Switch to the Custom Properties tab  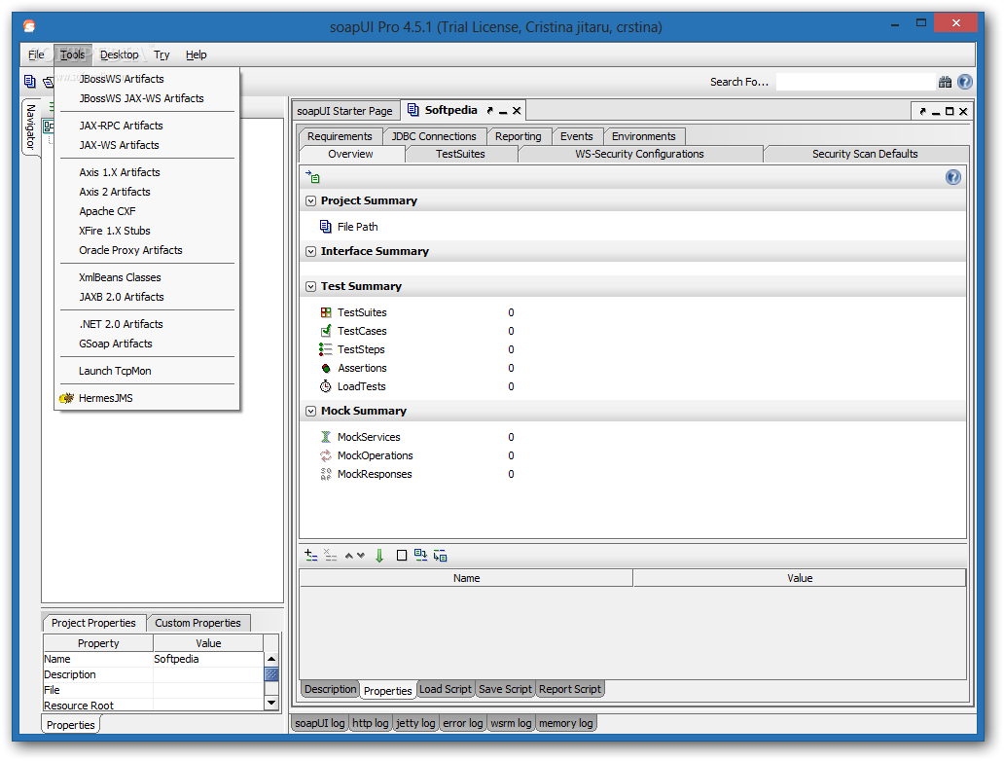pyautogui.click(x=197, y=623)
